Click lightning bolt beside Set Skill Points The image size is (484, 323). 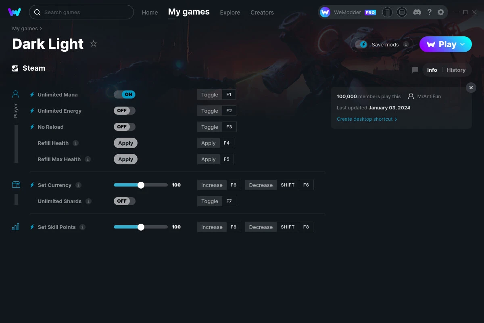(x=32, y=227)
